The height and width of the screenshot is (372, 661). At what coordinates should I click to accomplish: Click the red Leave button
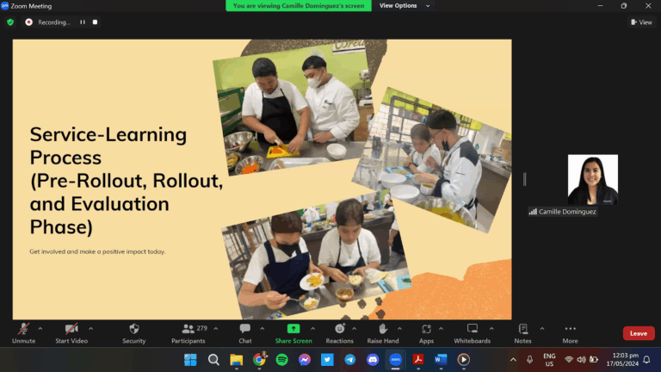click(x=638, y=333)
